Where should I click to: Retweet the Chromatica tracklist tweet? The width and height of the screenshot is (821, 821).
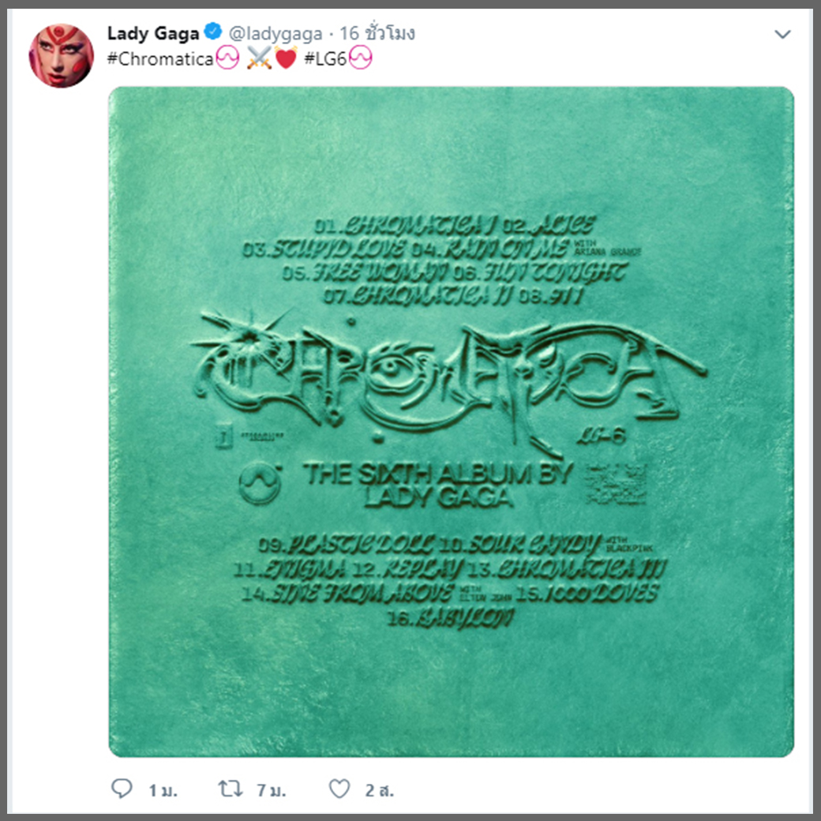pyautogui.click(x=230, y=789)
